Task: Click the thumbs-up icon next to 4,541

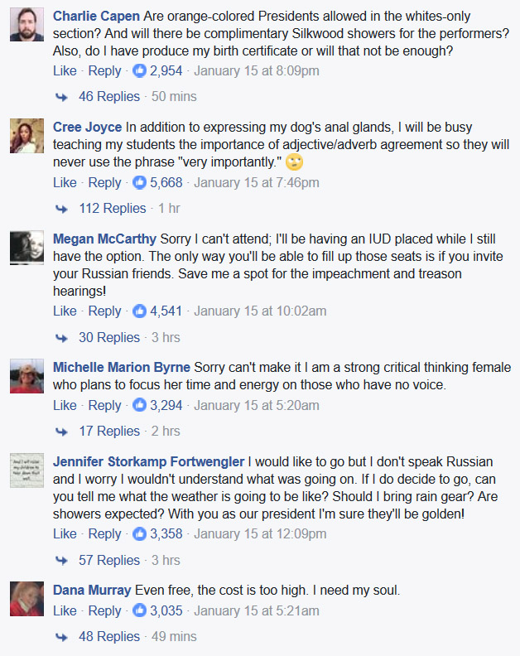Action: (x=140, y=311)
